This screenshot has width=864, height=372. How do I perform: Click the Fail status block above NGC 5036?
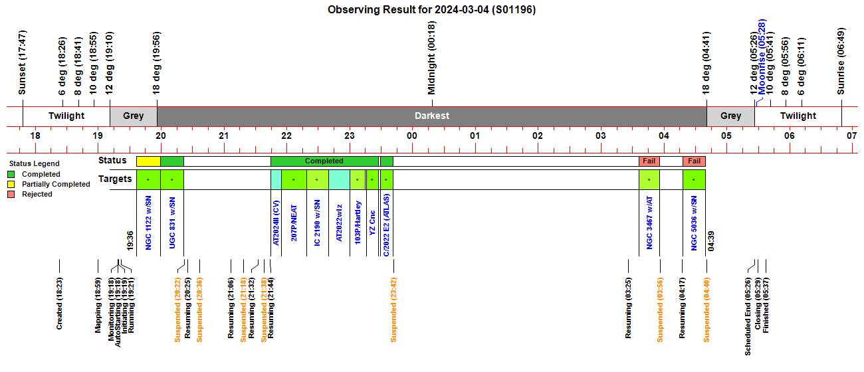694,161
